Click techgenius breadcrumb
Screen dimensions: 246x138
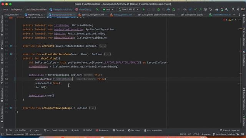click(x=17, y=10)
